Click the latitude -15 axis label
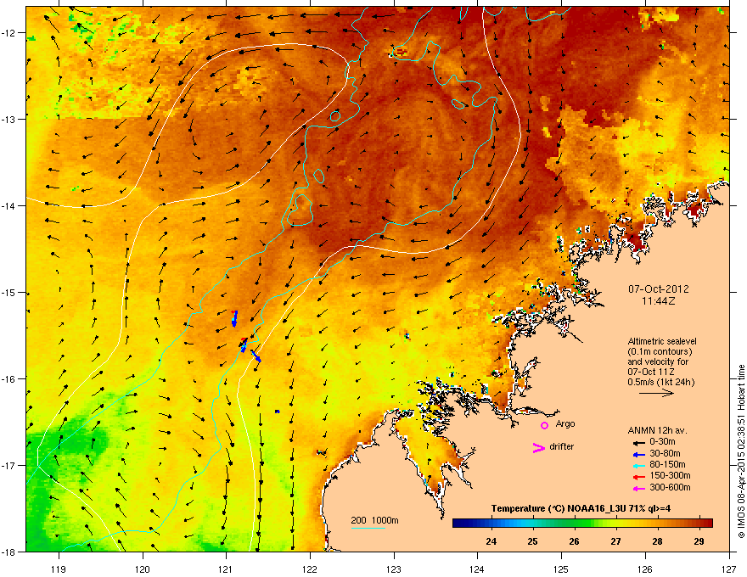 (9, 292)
